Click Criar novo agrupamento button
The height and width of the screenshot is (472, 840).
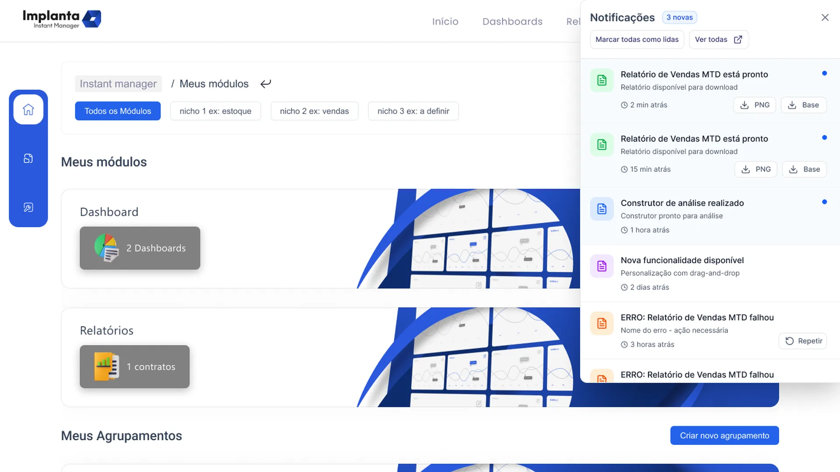pyautogui.click(x=724, y=435)
